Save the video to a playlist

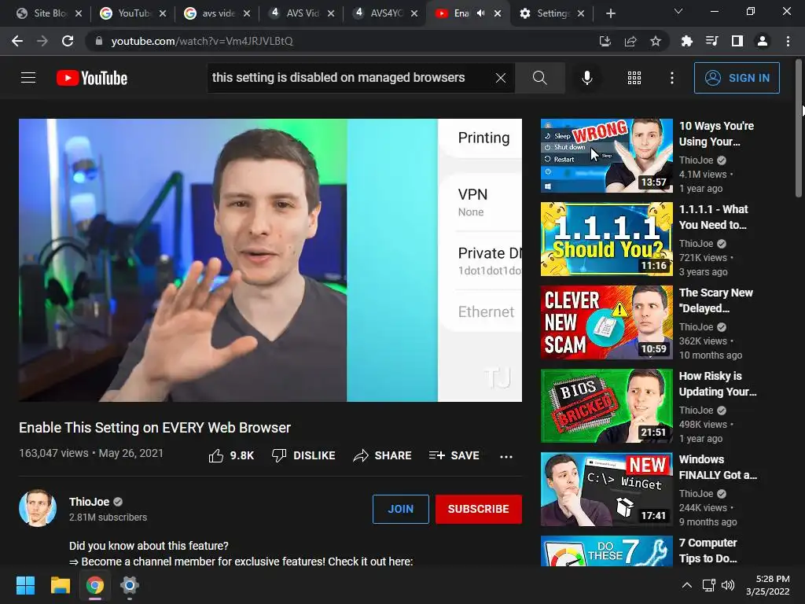[x=454, y=455]
